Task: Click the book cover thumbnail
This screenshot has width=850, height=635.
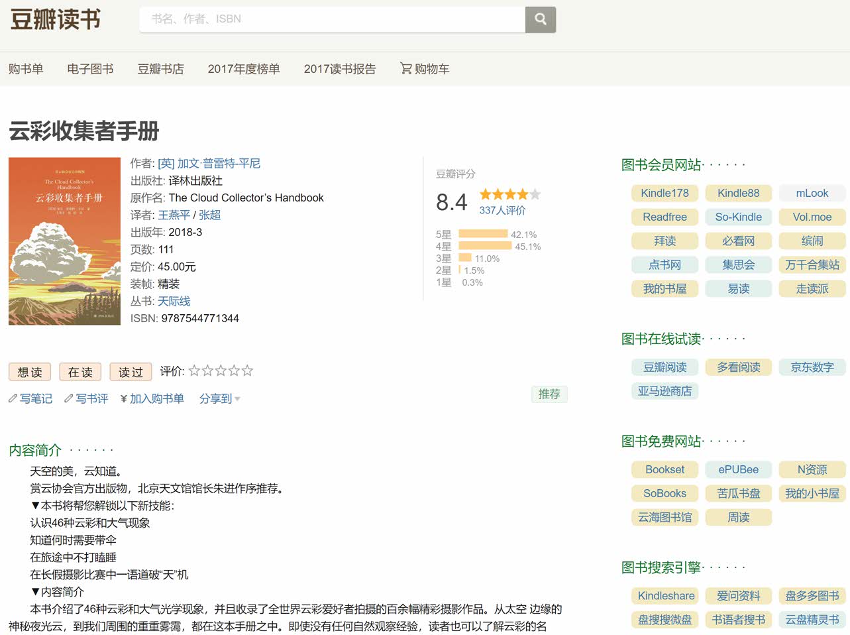Action: click(64, 241)
